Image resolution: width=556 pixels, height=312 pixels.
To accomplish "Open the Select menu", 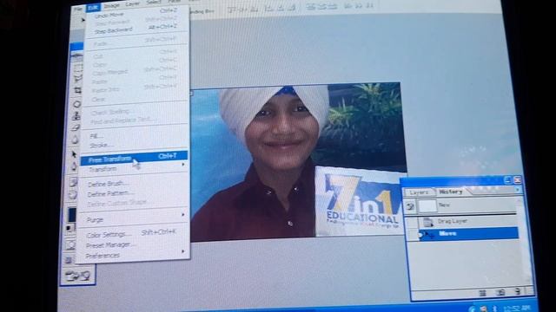I will (x=154, y=2).
